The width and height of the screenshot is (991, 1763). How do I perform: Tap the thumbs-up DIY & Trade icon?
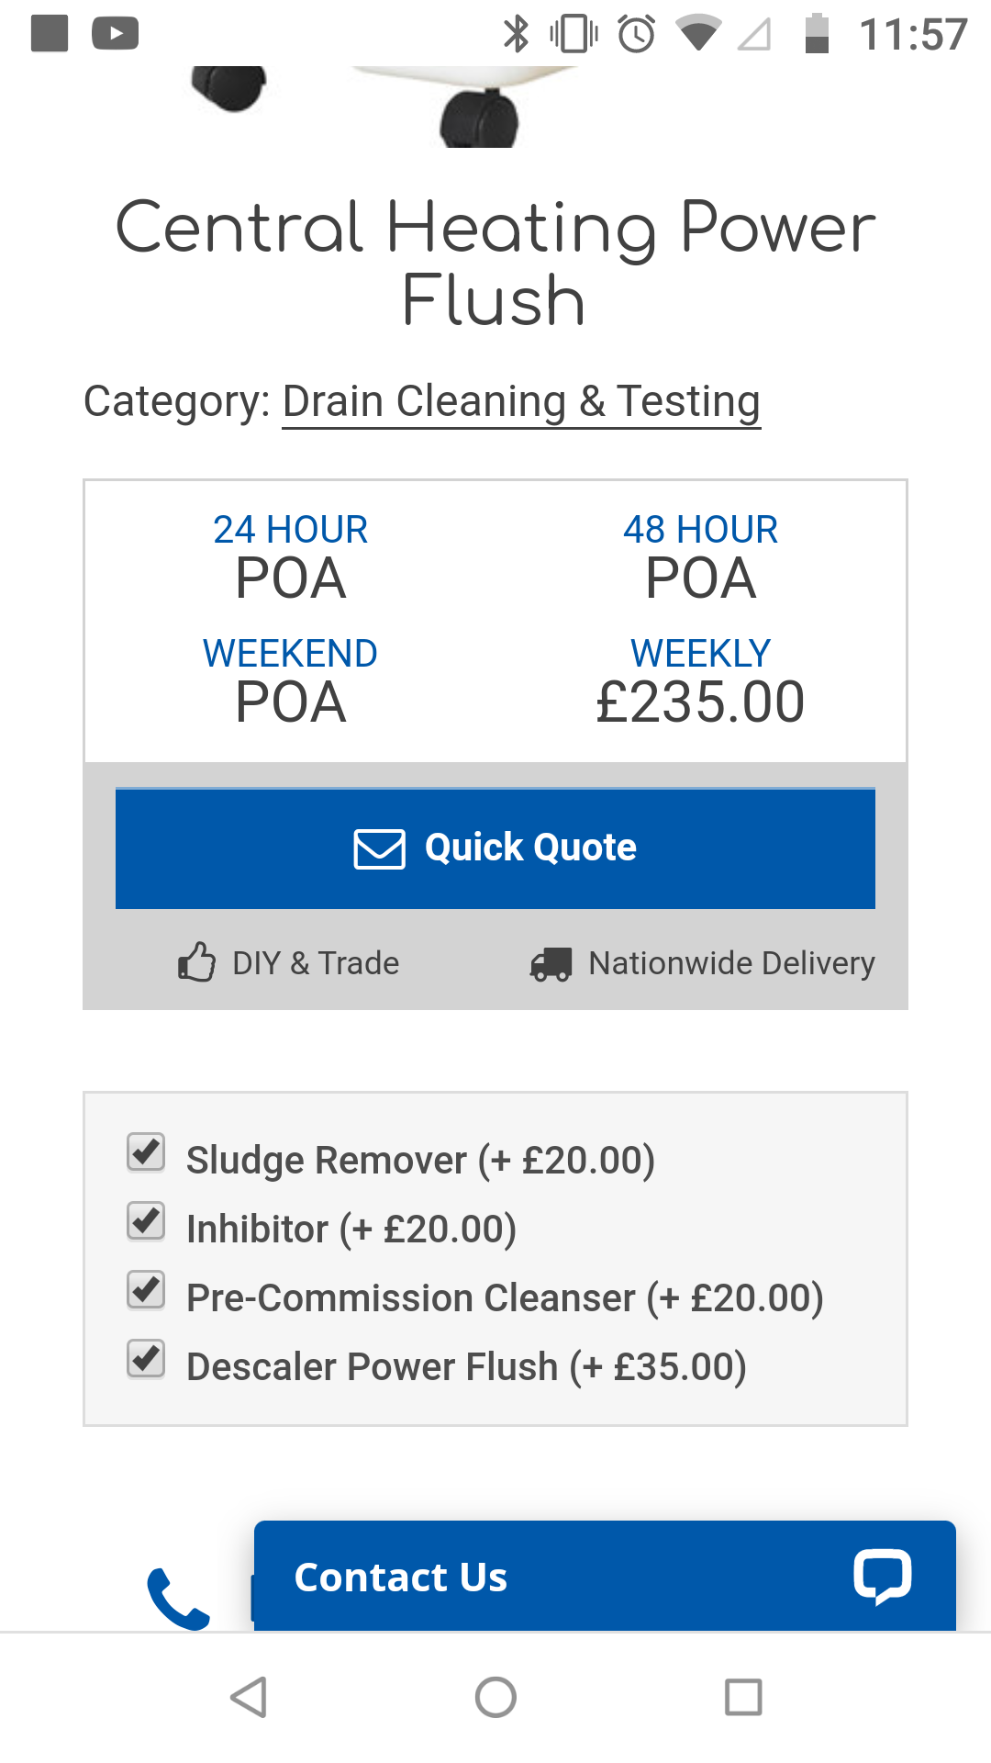point(196,962)
